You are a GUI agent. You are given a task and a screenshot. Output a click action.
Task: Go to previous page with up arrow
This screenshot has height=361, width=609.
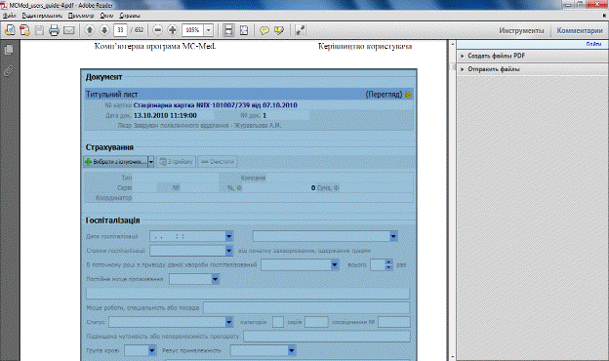coord(90,30)
